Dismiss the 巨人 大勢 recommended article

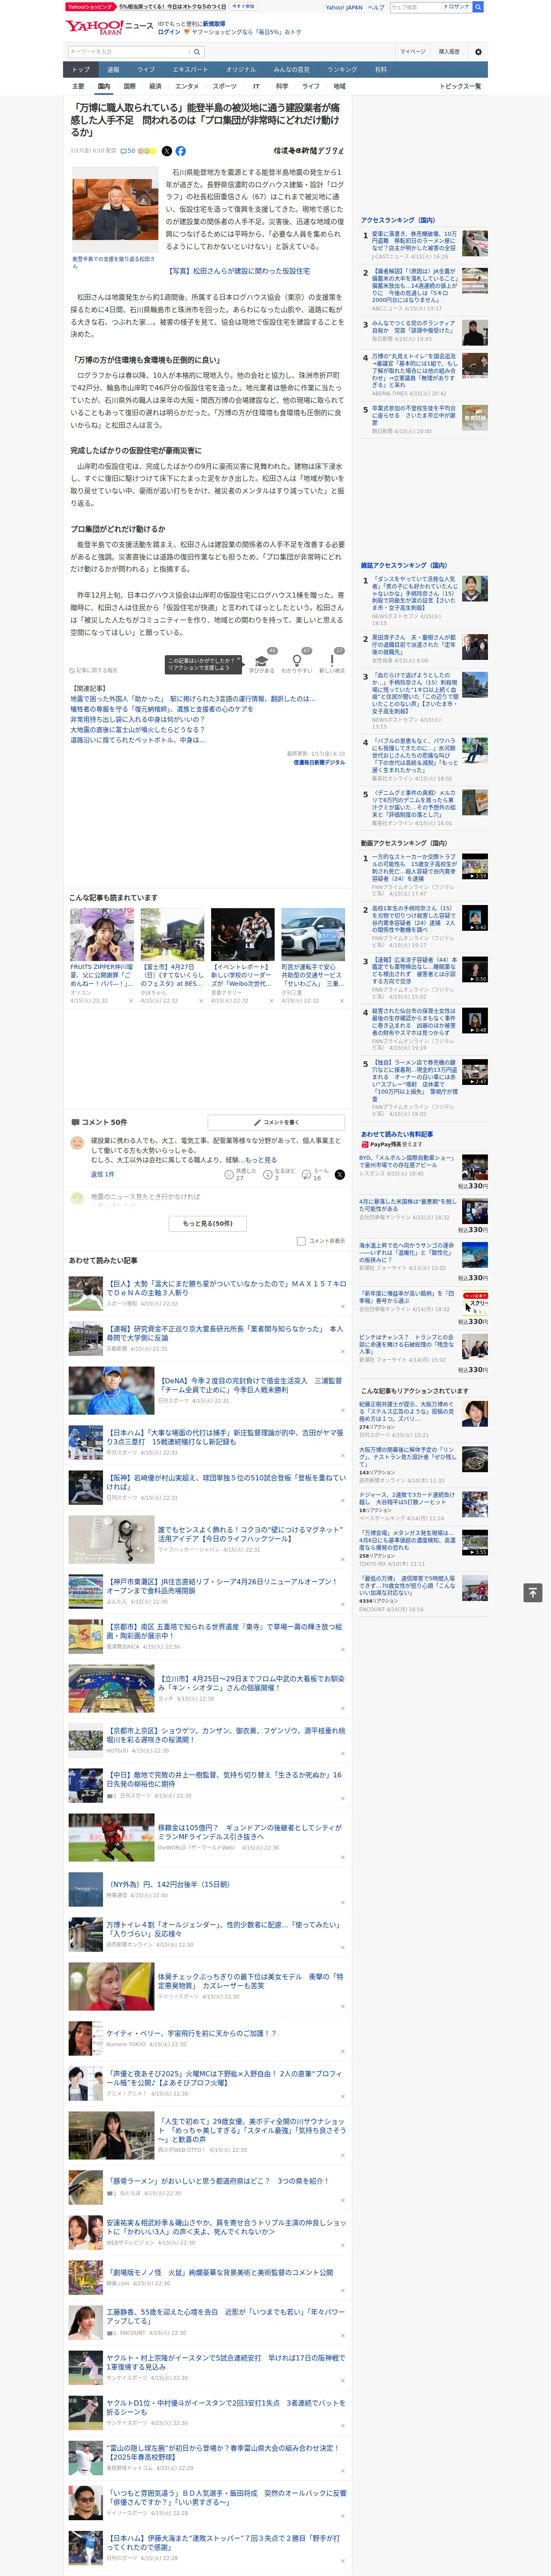[343, 1307]
